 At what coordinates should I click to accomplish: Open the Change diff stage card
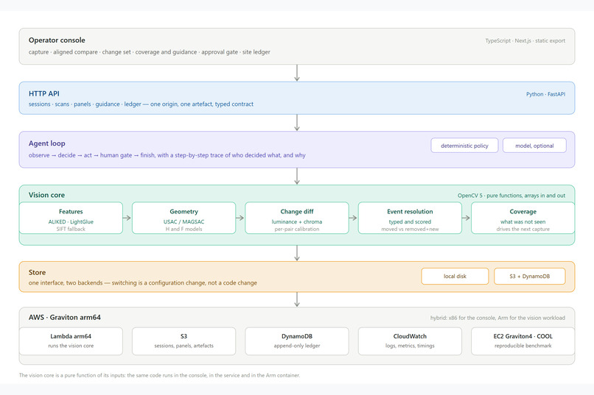pos(297,218)
